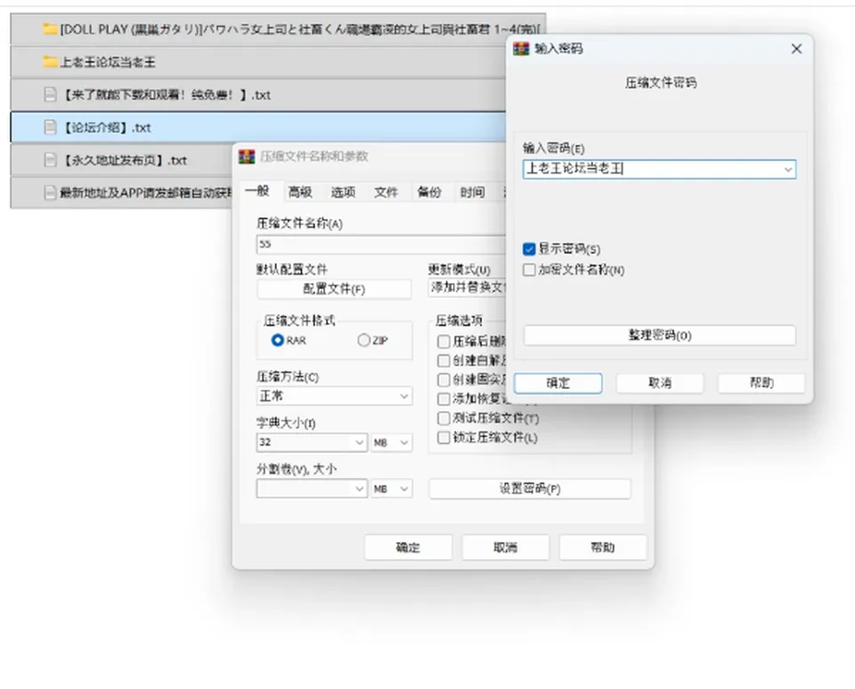
Task: Click the WinRAR icon in the 压缩文件名称和参数 title bar
Action: pos(247,157)
